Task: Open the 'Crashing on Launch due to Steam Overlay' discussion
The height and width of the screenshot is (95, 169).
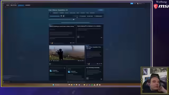Action: pyautogui.click(x=62, y=26)
